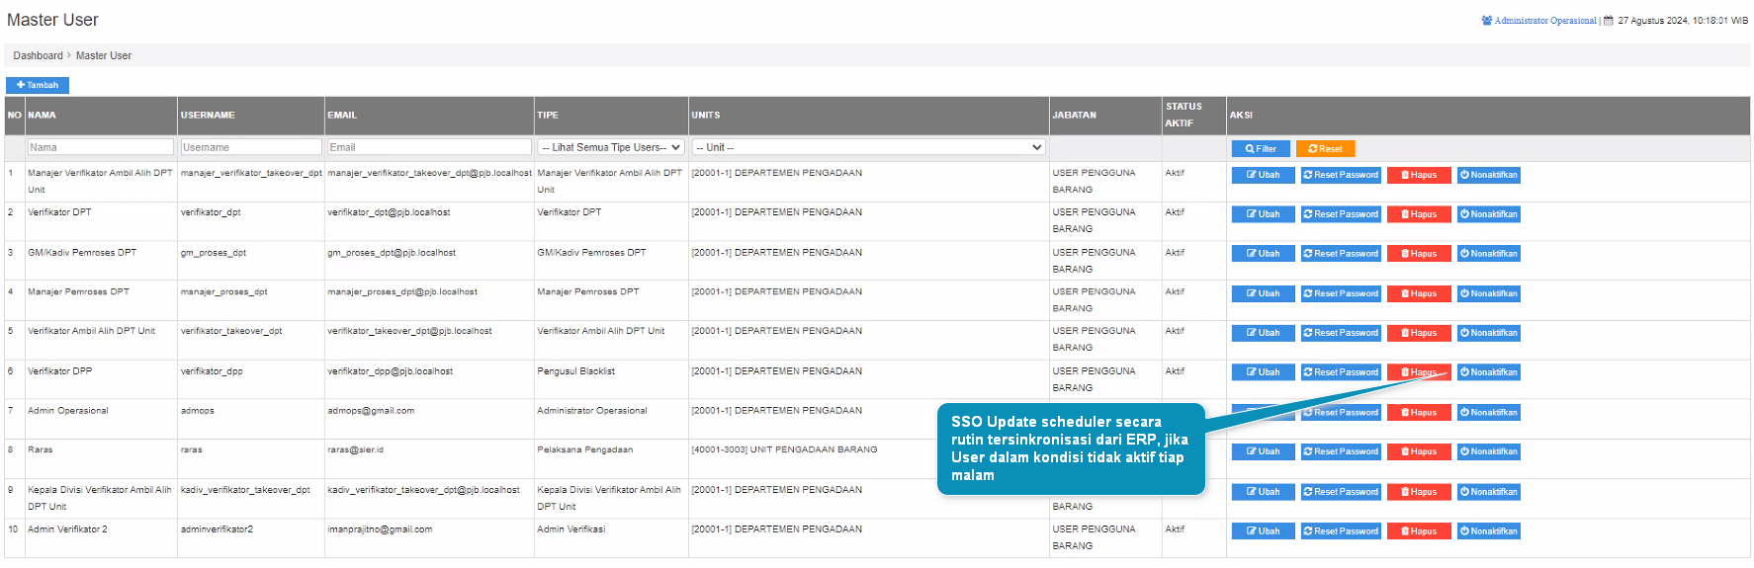1754x568 pixels.
Task: Reset password for adminverifikator2
Action: 1341,531
